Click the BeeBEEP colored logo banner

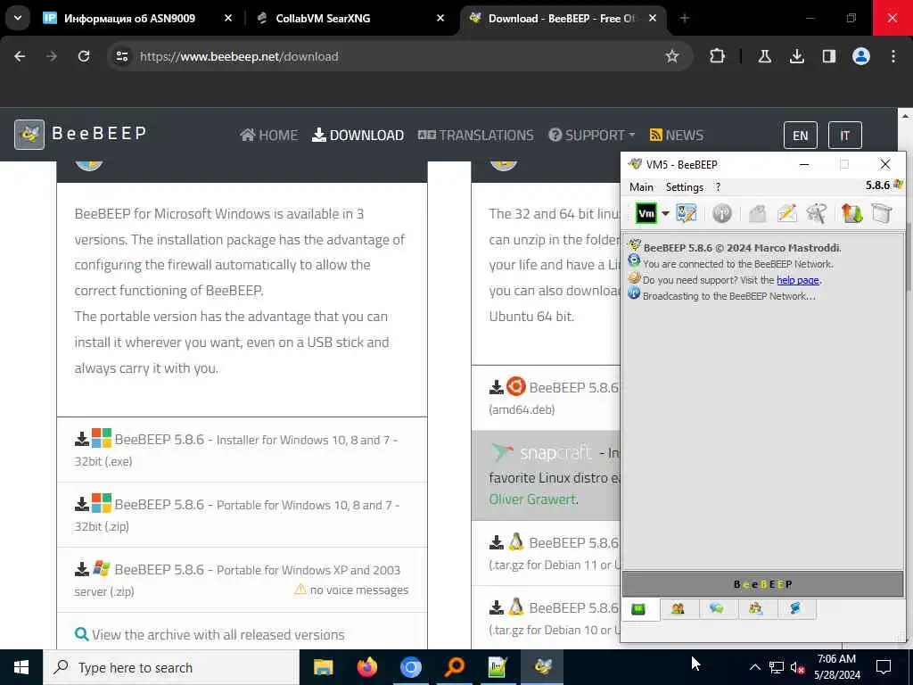[763, 584]
